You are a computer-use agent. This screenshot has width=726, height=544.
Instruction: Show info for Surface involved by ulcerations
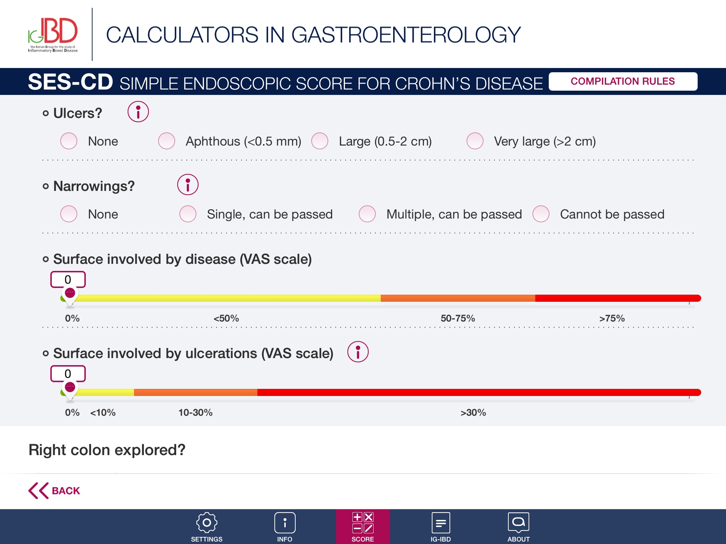point(358,352)
